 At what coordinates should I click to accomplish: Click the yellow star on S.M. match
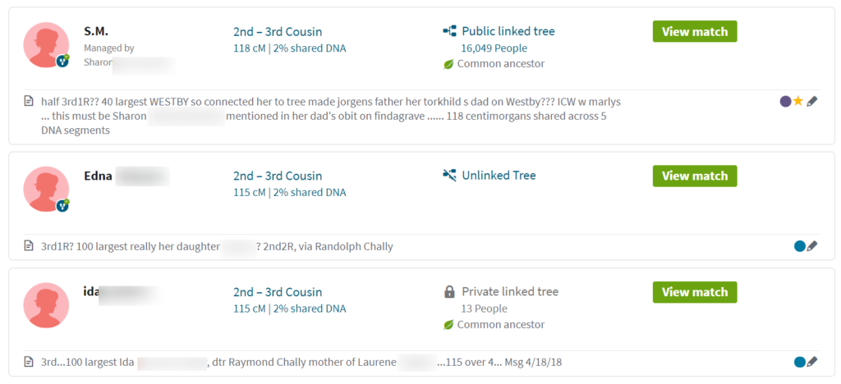(798, 101)
